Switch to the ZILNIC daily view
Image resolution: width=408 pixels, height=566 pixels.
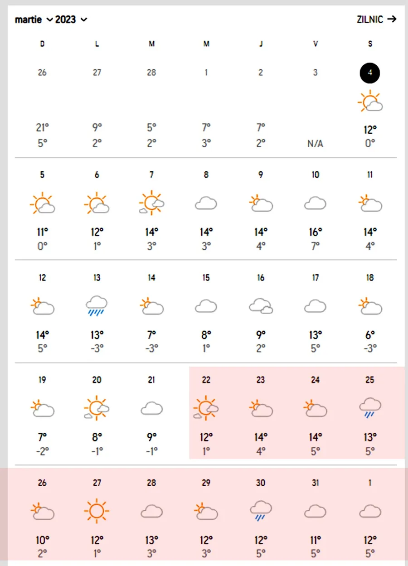(x=376, y=19)
